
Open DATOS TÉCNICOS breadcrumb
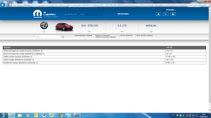pyautogui.click(x=126, y=36)
